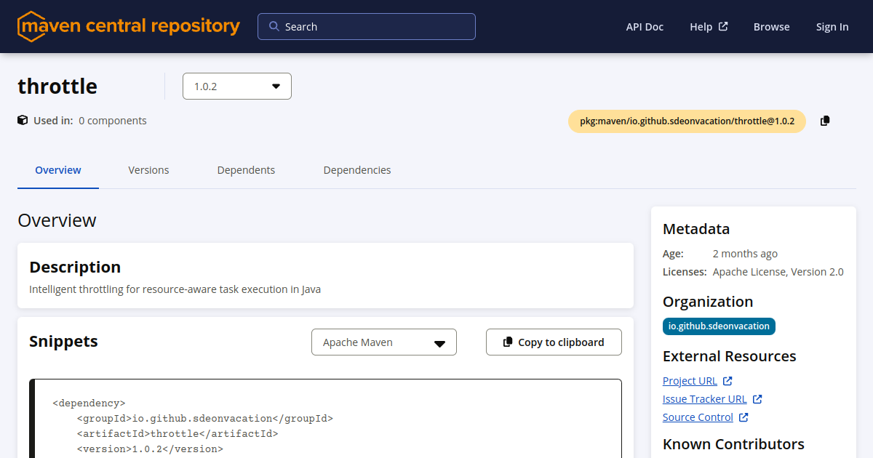Click Sign In
873x458 pixels.
click(x=832, y=27)
